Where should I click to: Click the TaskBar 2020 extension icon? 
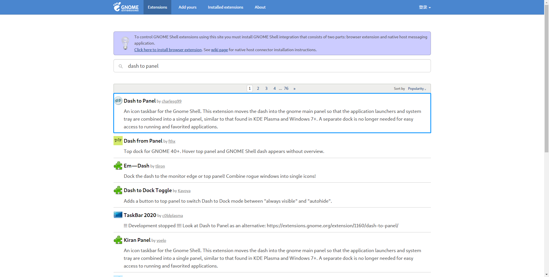[118, 215]
